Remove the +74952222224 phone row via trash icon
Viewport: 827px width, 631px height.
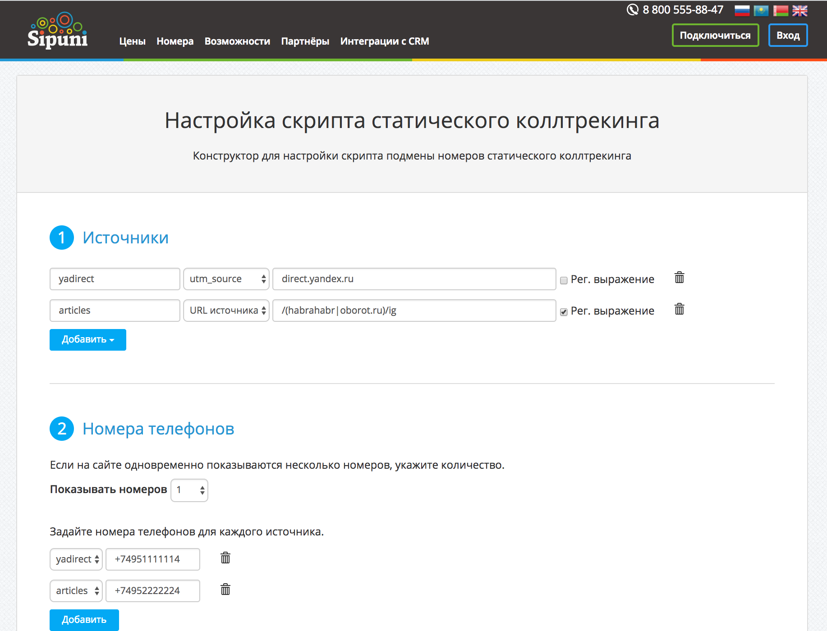[x=225, y=590]
